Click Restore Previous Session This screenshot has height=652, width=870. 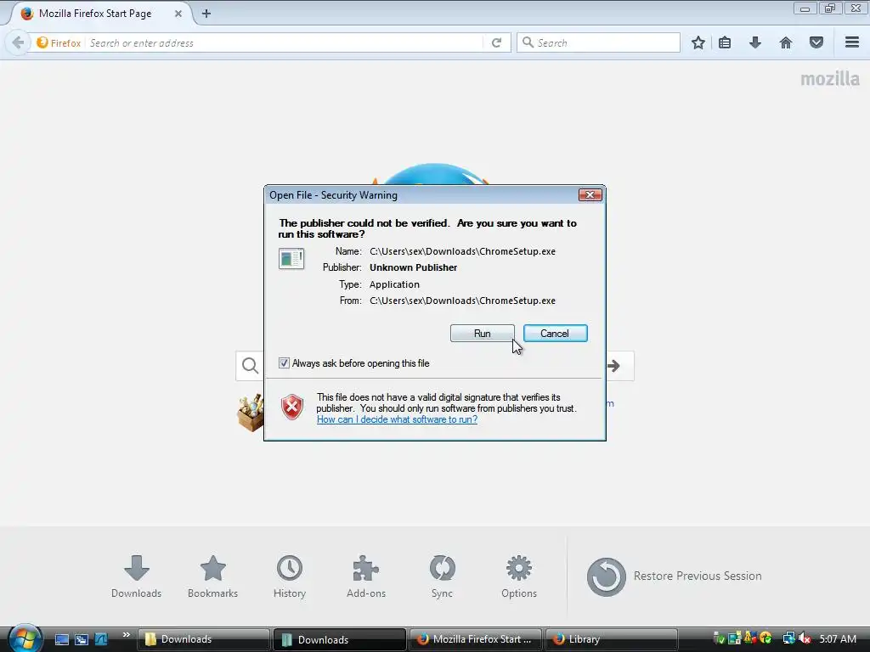pyautogui.click(x=674, y=576)
